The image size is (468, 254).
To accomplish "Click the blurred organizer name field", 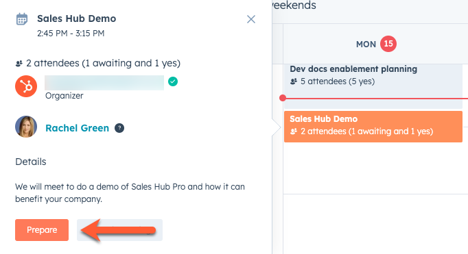I will pos(104,83).
